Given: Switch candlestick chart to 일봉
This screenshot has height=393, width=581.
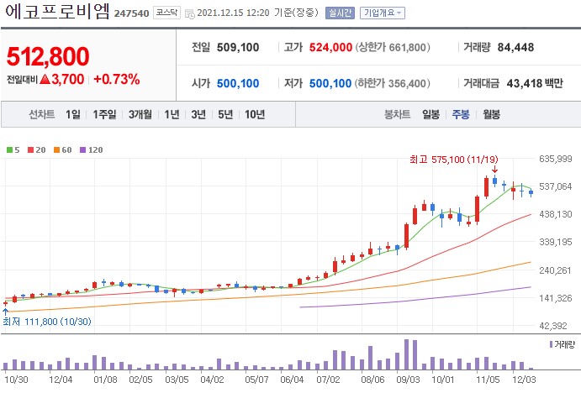Looking at the screenshot, I should [431, 114].
